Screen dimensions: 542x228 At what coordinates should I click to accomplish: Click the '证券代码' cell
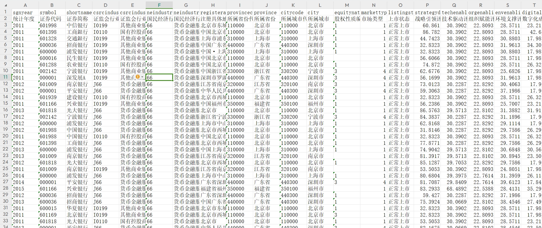(52, 19)
